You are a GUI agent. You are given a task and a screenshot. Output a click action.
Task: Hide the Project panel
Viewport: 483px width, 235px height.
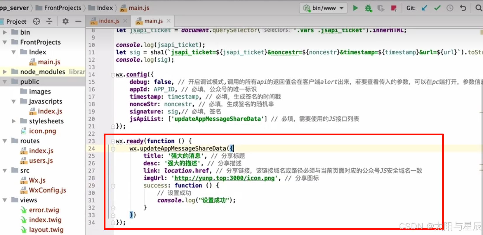tap(78, 21)
